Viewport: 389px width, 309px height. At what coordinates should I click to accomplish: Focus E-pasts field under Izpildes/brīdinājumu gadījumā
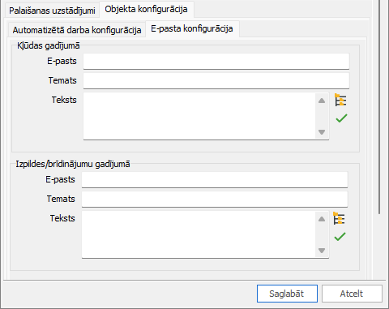215,179
